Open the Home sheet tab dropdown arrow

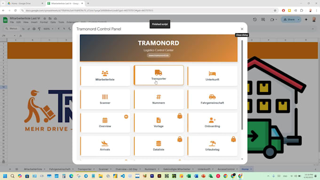[x=251, y=169]
